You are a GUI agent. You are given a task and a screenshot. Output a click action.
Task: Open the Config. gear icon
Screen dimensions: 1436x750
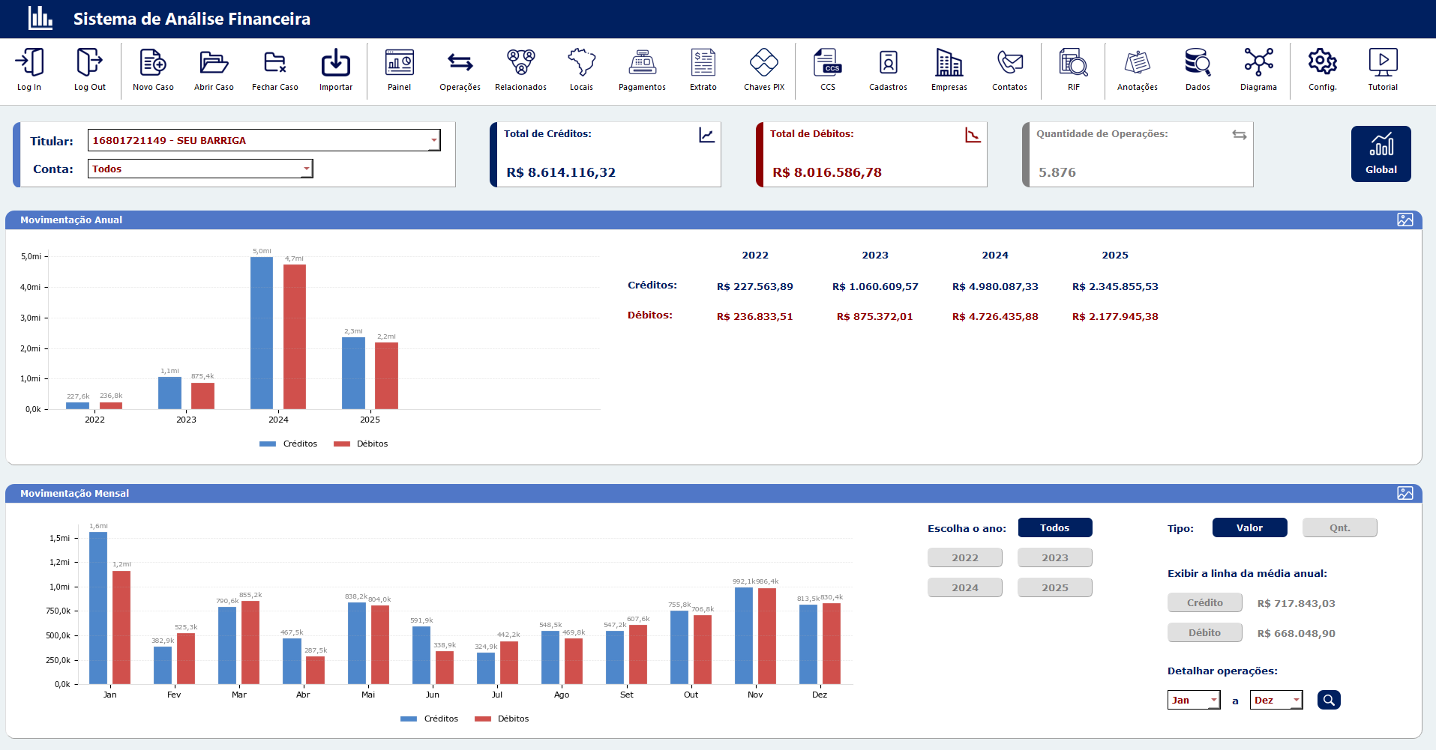(1323, 63)
